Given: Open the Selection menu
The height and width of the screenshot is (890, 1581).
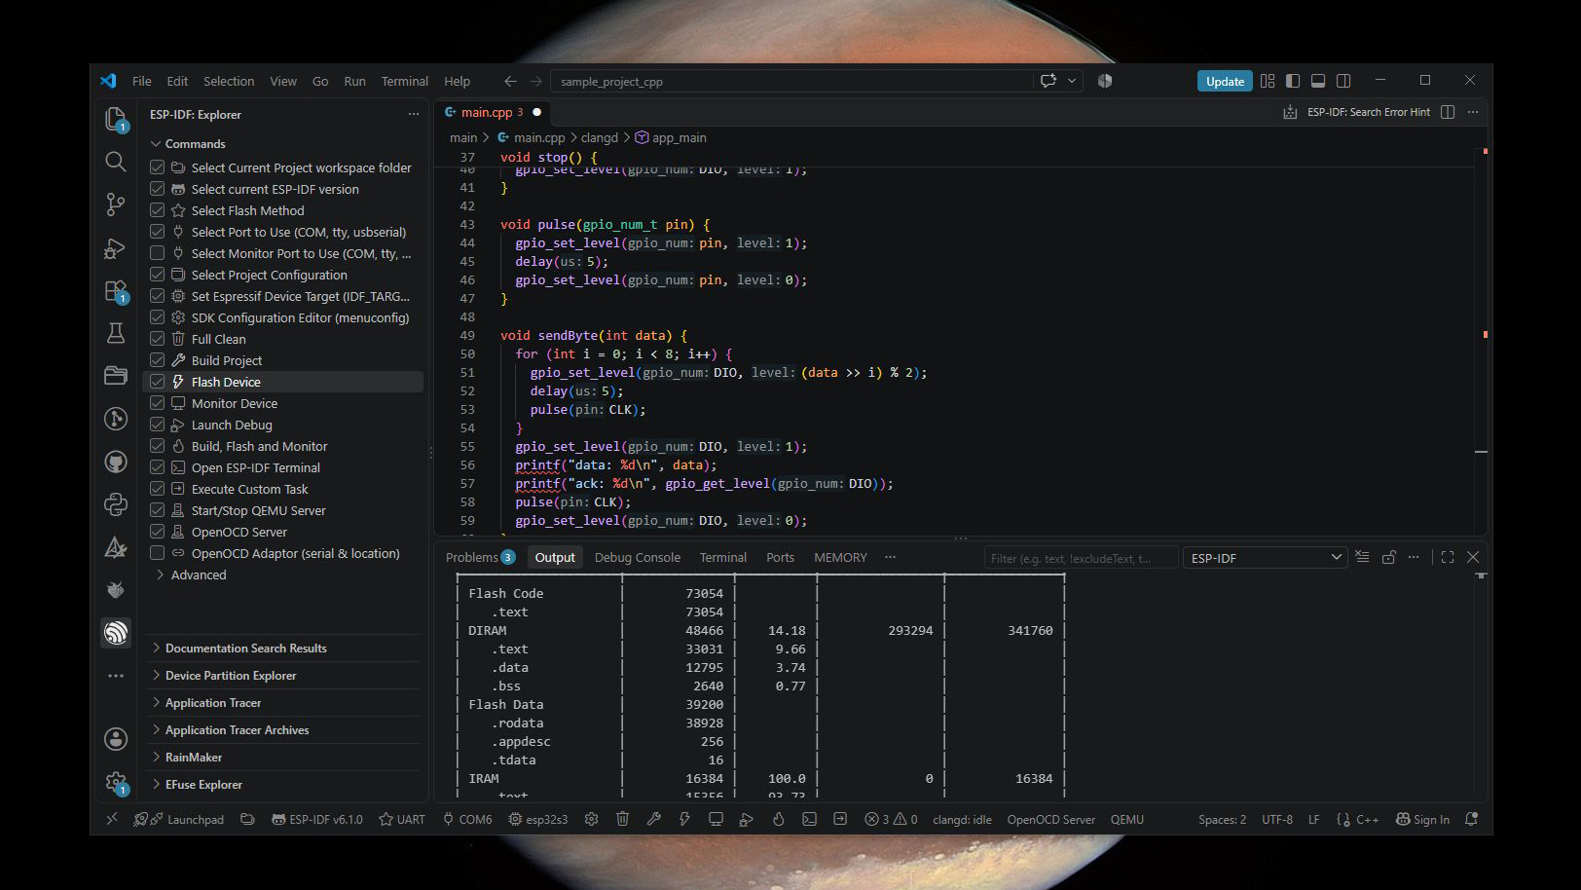Looking at the screenshot, I should pyautogui.click(x=229, y=81).
